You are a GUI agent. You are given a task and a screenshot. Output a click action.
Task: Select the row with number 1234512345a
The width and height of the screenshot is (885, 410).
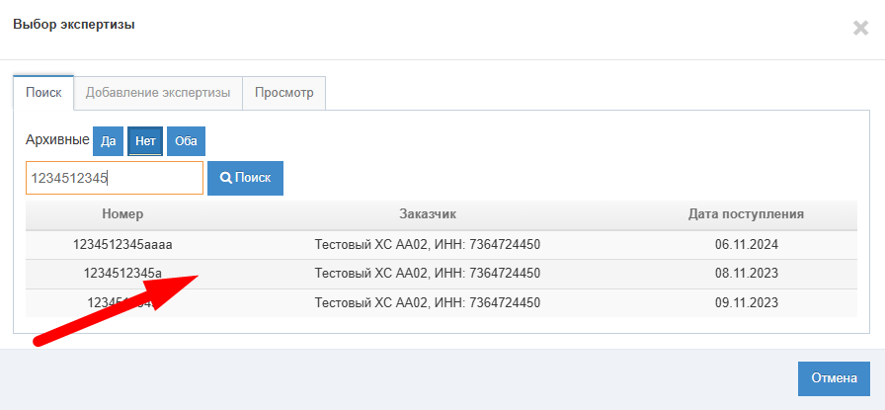[x=122, y=274]
